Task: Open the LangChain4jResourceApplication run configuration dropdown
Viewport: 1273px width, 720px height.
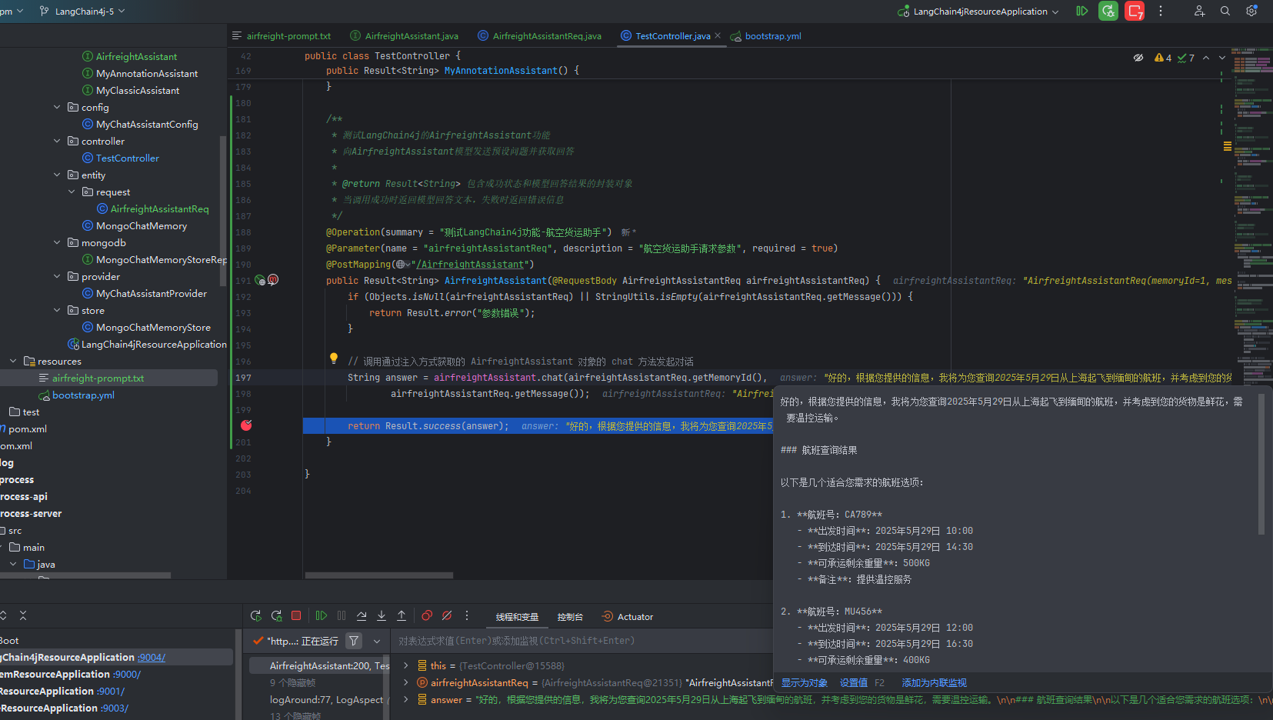Action: click(979, 12)
